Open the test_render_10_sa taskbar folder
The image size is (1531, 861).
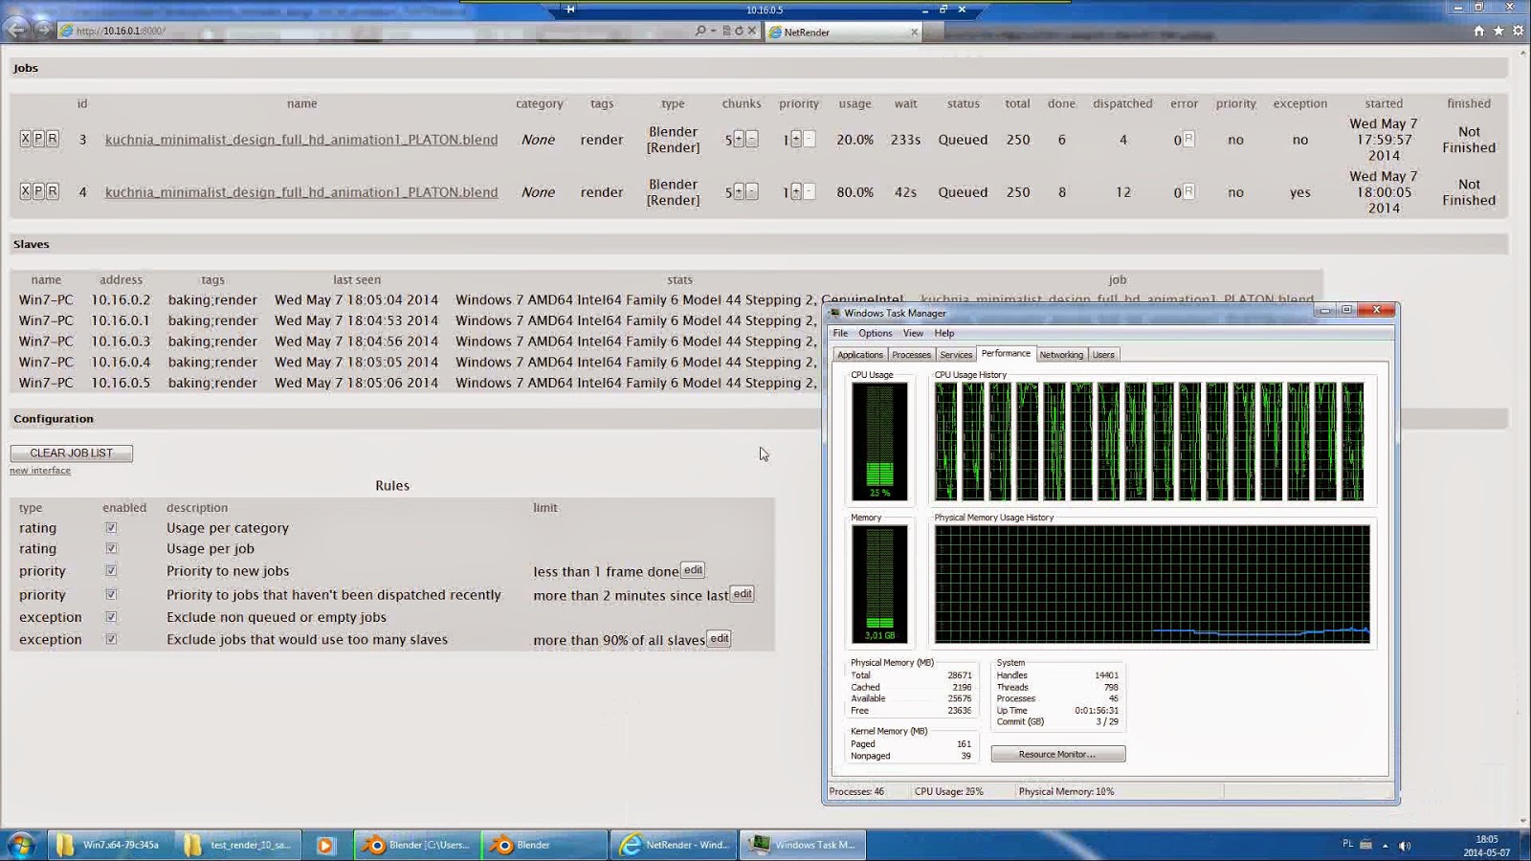[x=239, y=845]
